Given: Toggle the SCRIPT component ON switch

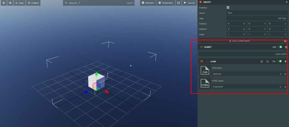Looking at the screenshot, I should [279, 47].
